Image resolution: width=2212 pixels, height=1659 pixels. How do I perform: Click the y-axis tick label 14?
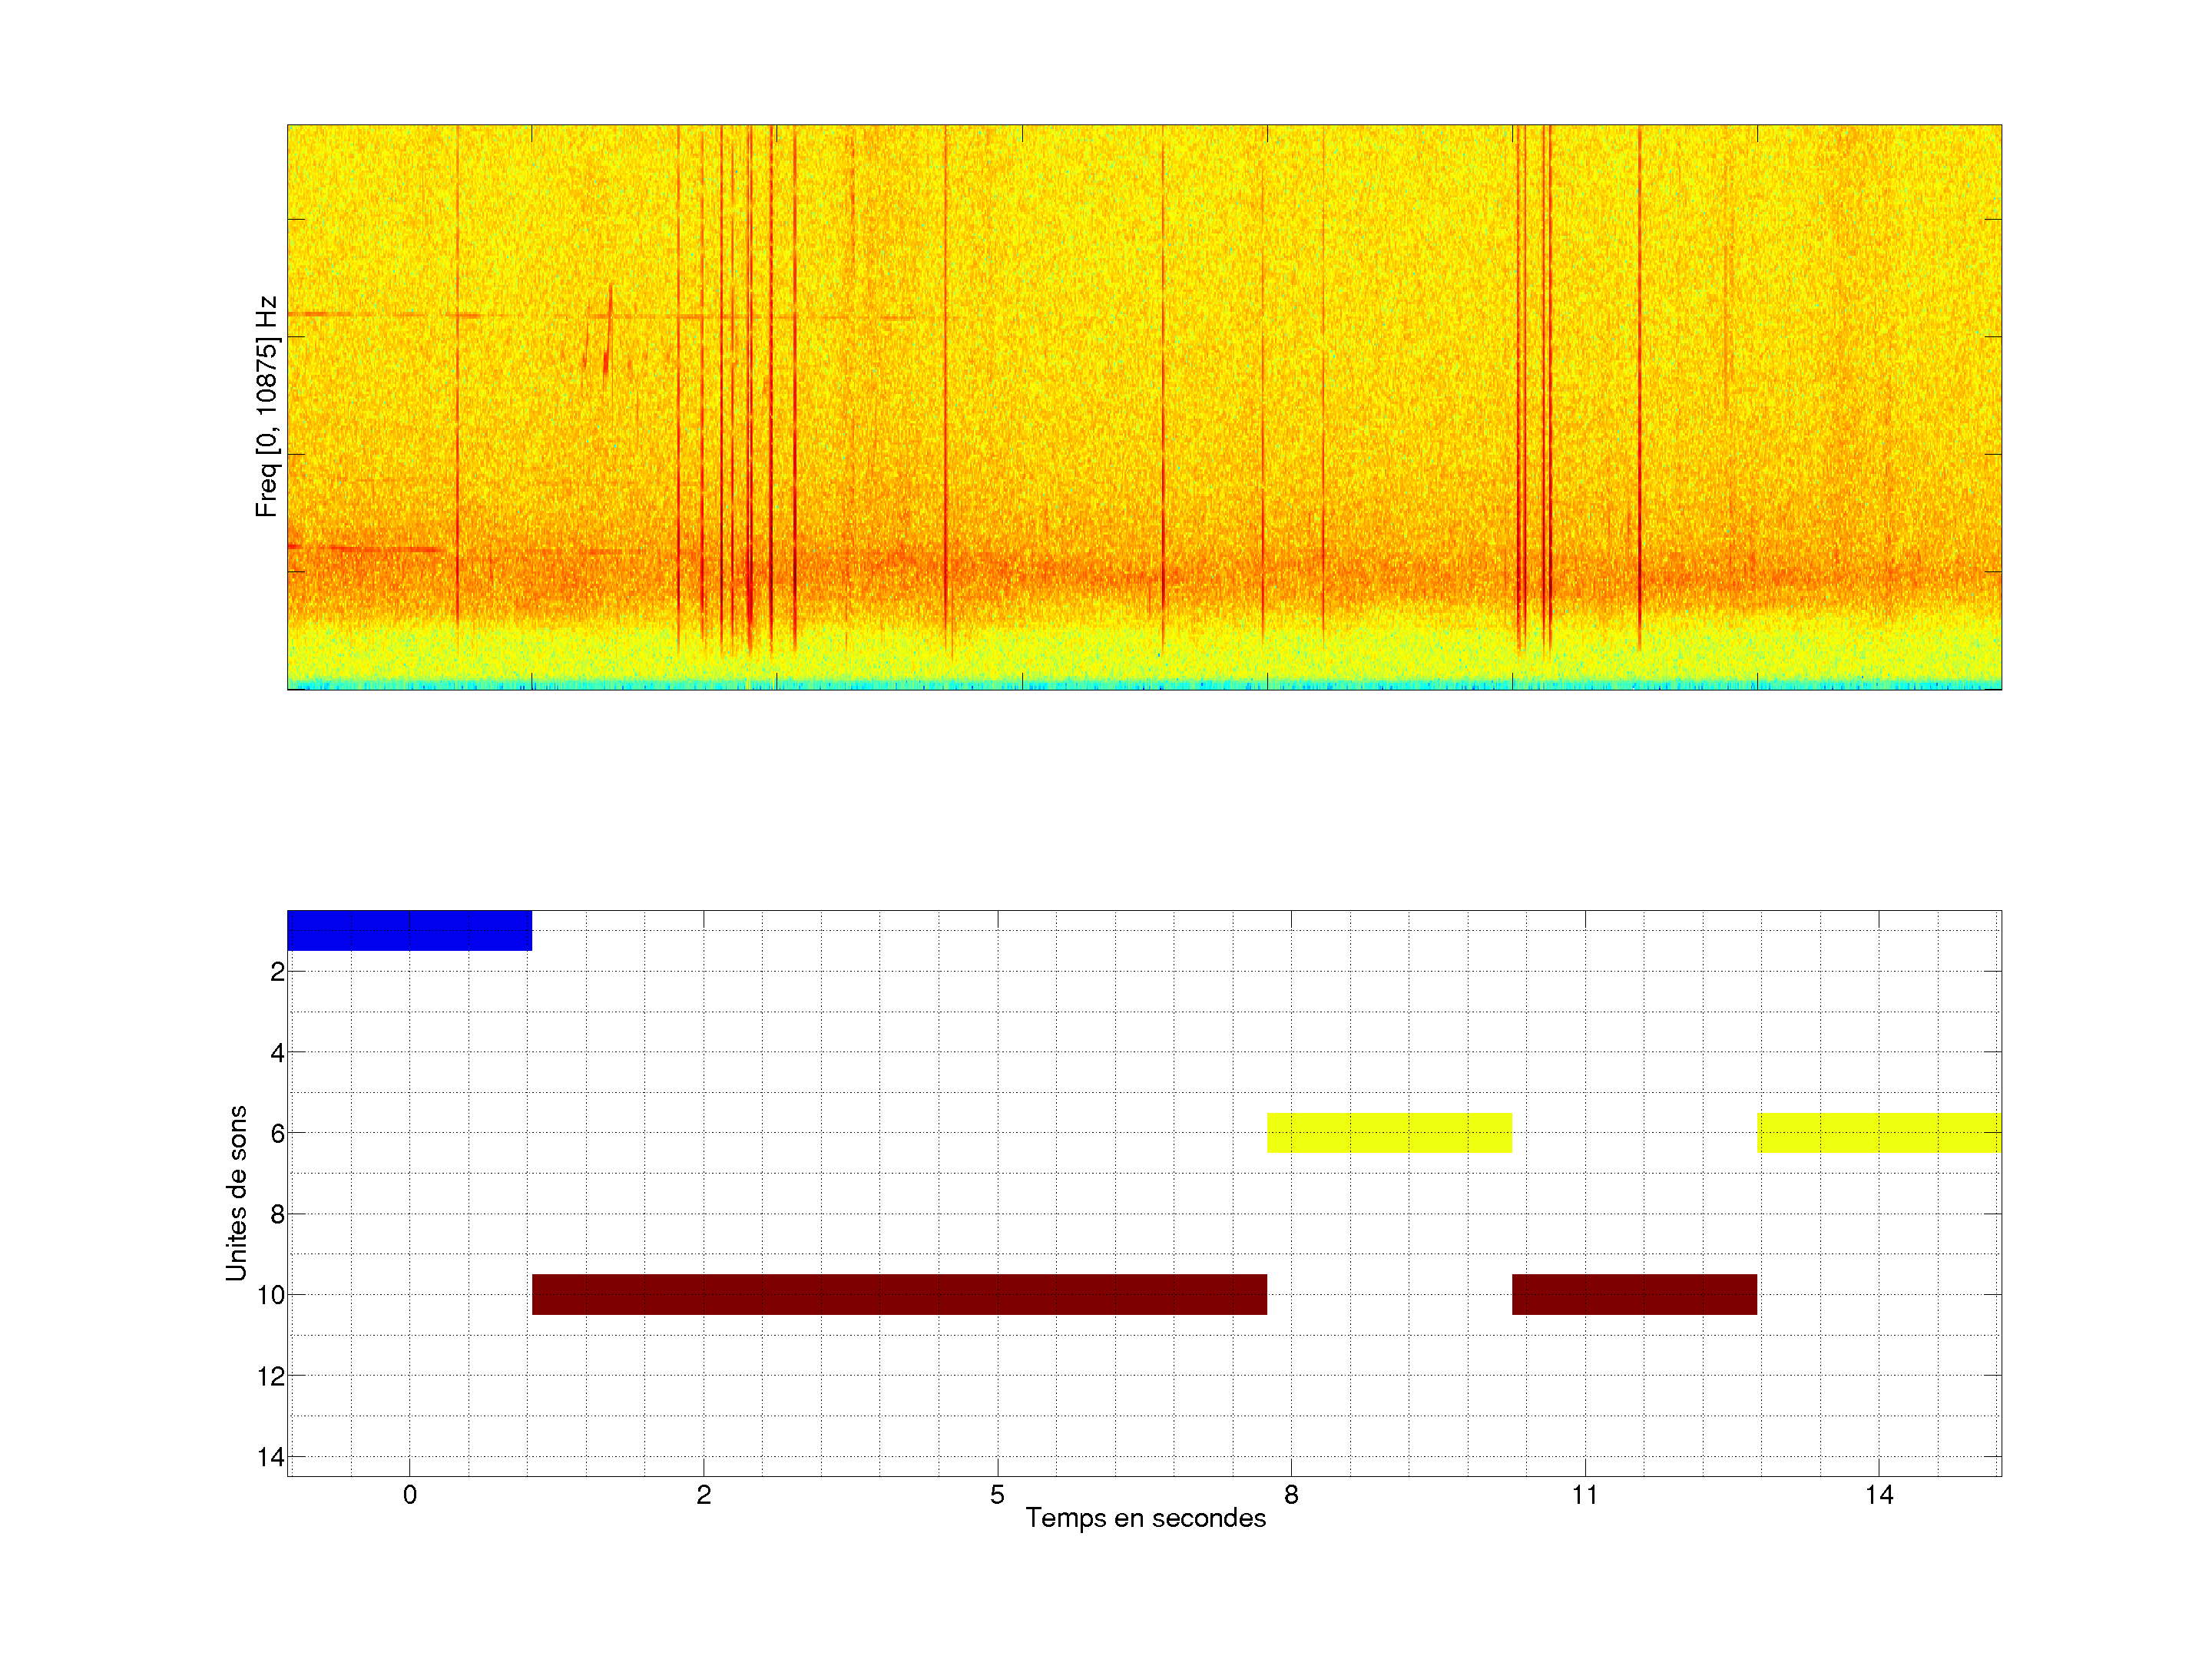tap(270, 1457)
